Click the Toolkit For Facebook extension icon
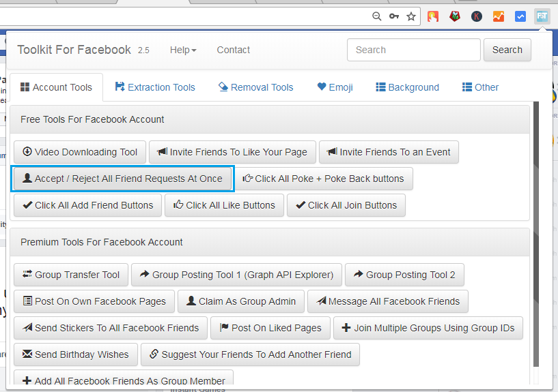Screen dimensions: 558x392 tap(542, 16)
